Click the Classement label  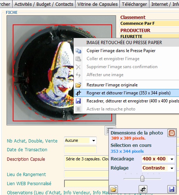tap(133, 17)
